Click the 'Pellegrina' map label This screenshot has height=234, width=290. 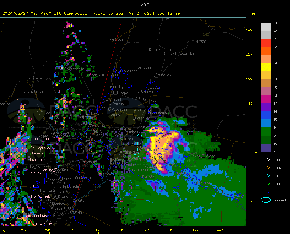[x=40, y=148]
